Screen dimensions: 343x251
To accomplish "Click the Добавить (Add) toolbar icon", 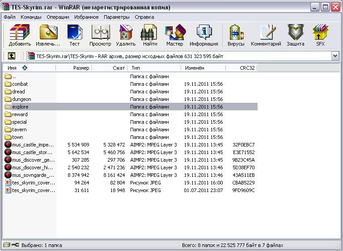I will tap(20, 35).
